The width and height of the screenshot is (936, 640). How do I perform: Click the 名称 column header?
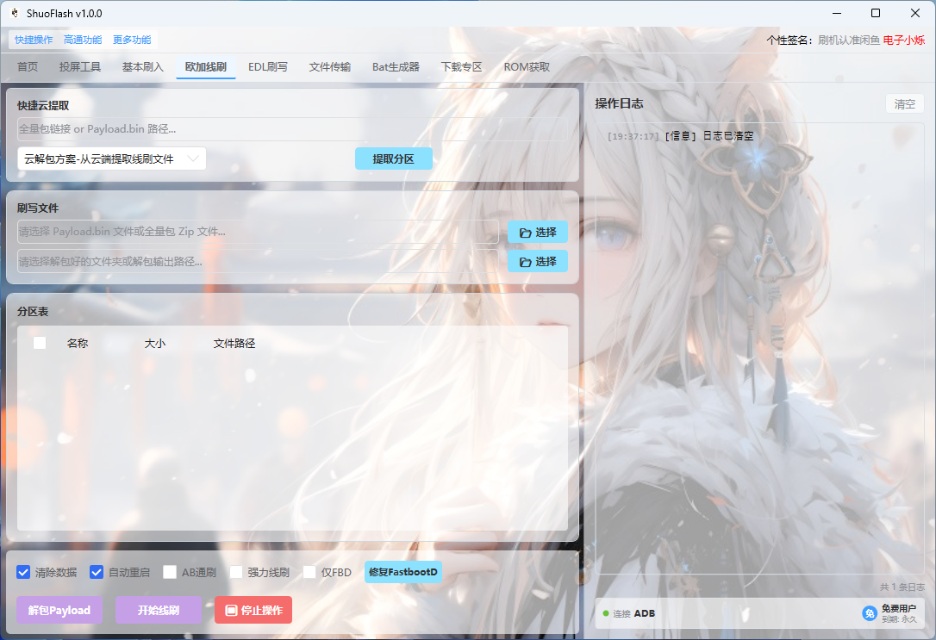(78, 344)
